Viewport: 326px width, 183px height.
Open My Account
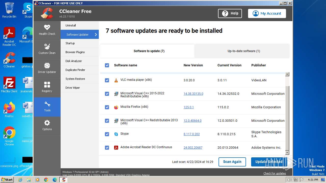[x=267, y=13]
